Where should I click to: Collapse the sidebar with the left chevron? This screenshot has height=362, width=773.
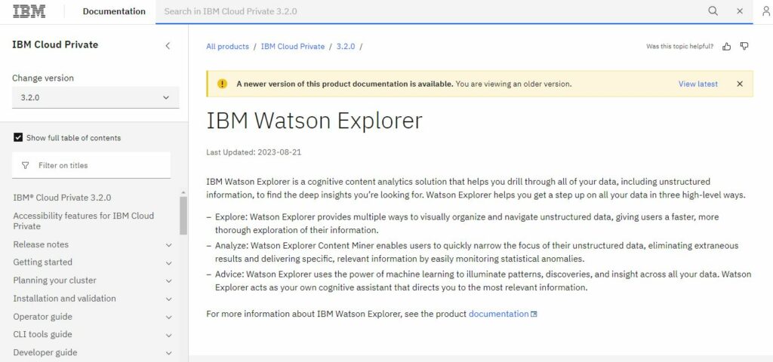point(168,45)
